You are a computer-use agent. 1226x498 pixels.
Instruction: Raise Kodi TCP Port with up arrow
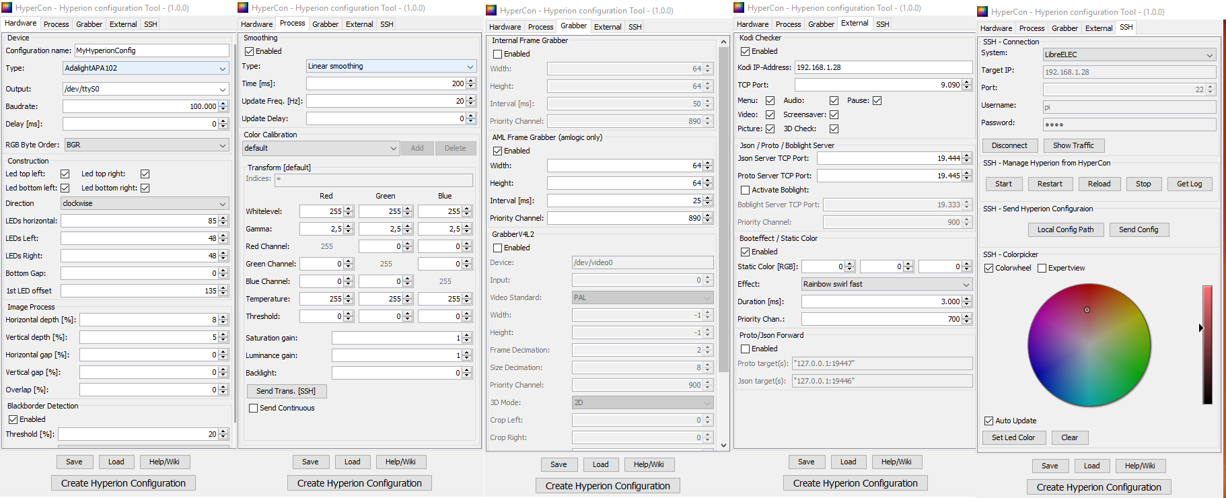pyautogui.click(x=966, y=82)
